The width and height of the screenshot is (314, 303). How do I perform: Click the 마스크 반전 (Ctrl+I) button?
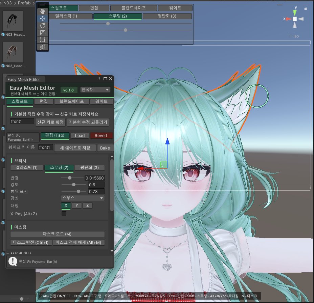(x=31, y=243)
